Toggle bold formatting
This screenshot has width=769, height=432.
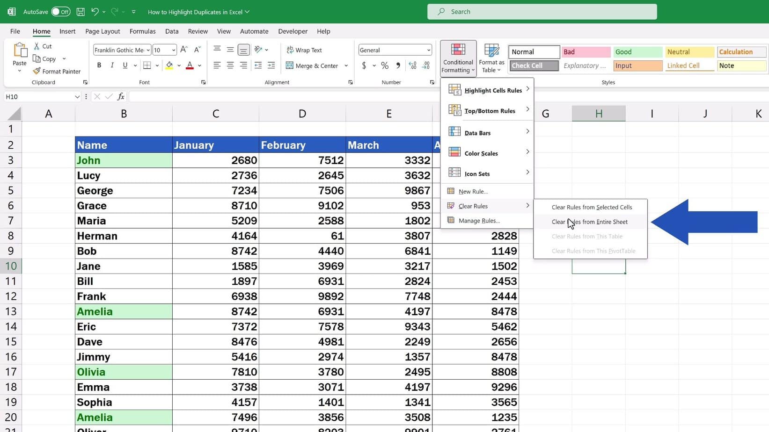coord(99,65)
